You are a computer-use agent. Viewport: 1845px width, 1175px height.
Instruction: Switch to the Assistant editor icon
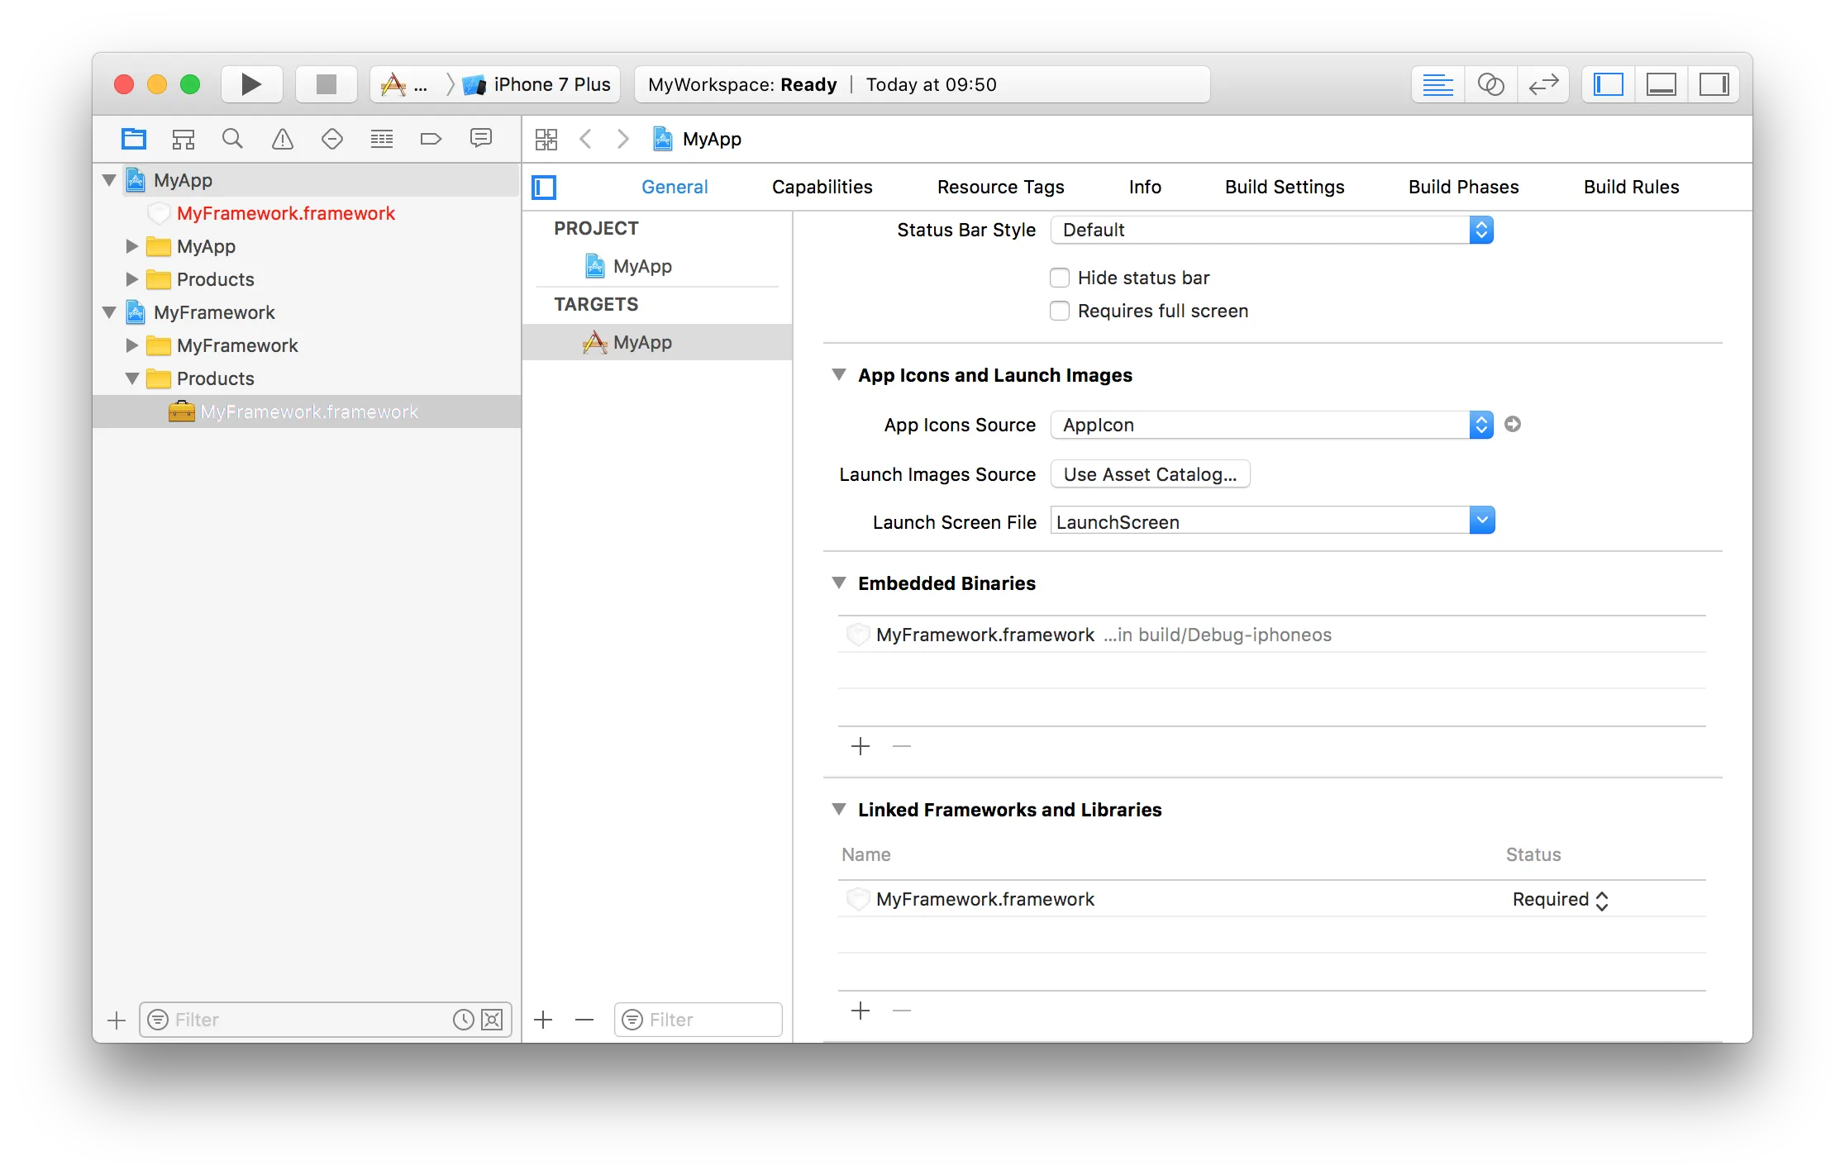(x=1490, y=84)
